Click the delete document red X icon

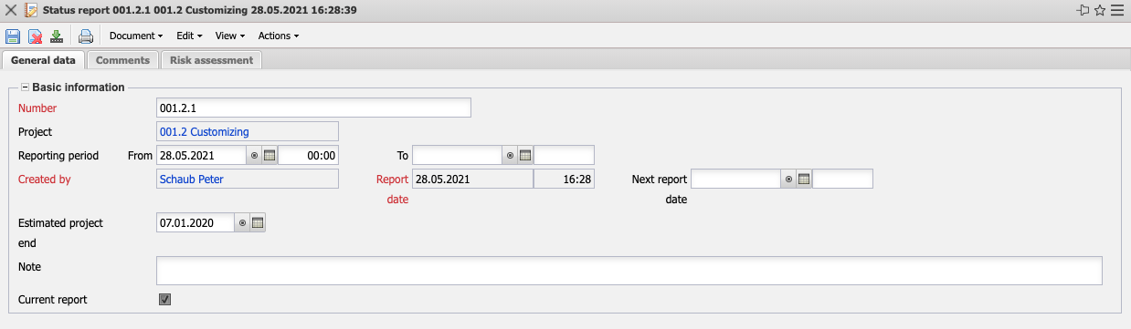(x=35, y=36)
